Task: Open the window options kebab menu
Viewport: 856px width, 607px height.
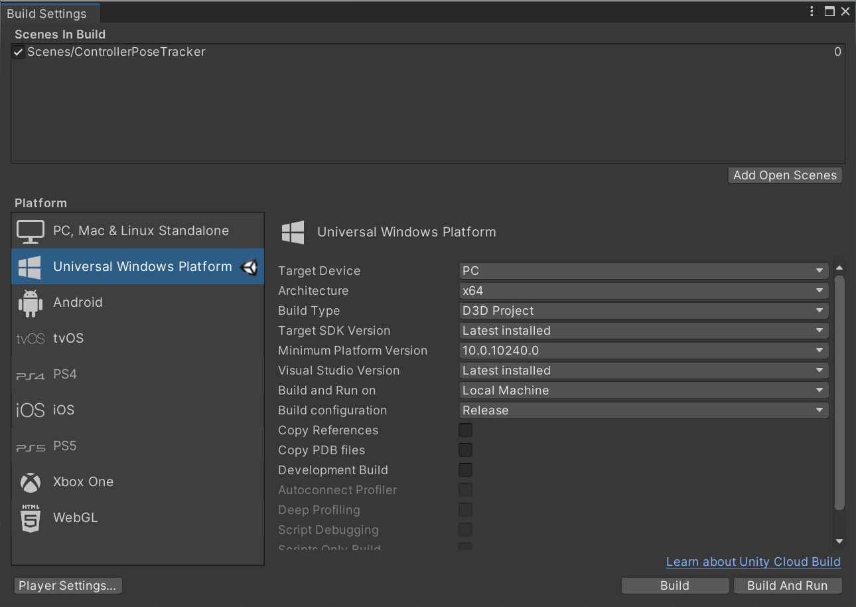Action: [x=812, y=11]
